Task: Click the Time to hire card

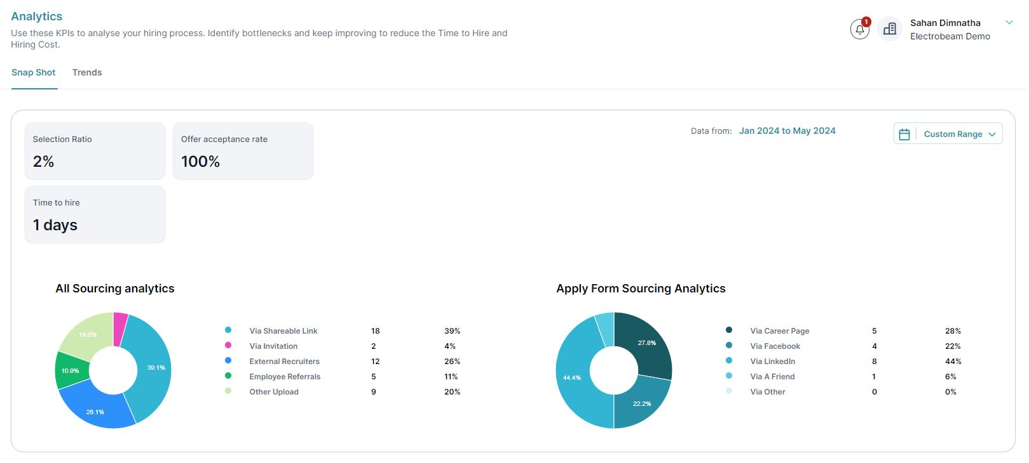Action: (95, 214)
